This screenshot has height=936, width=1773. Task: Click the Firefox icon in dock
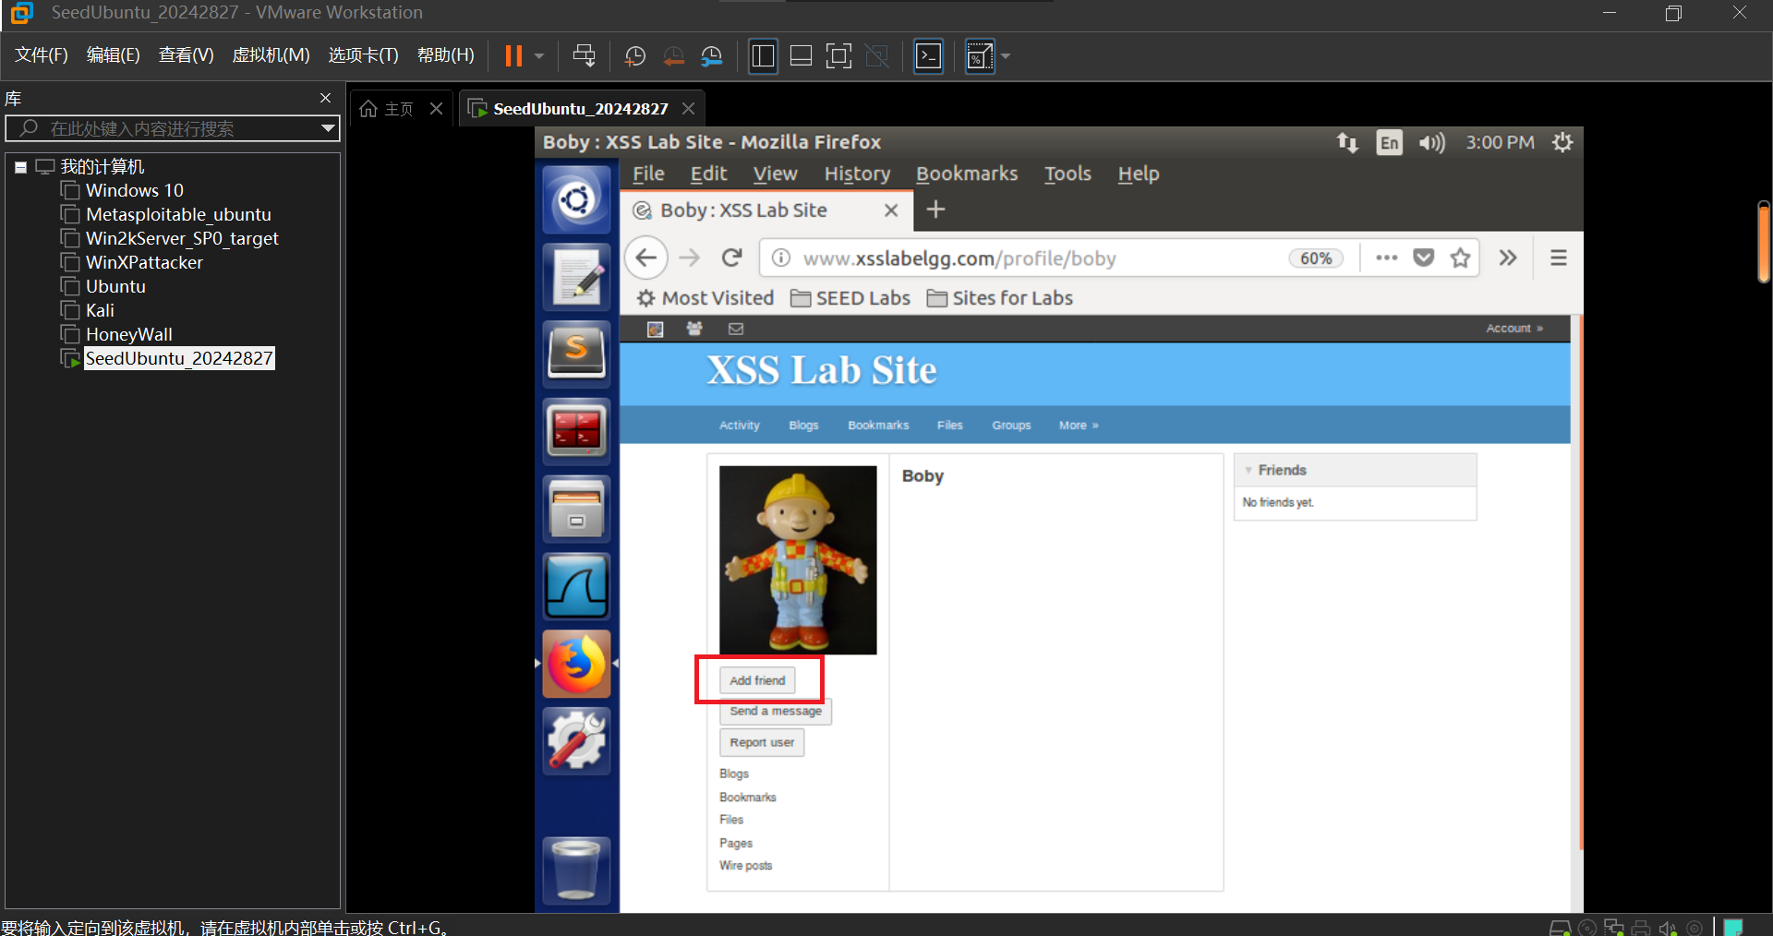point(576,664)
